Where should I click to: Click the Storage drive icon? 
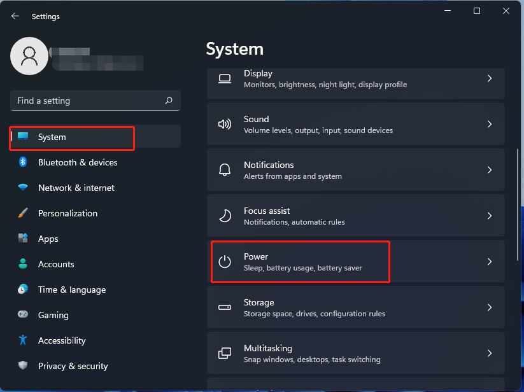(x=225, y=307)
